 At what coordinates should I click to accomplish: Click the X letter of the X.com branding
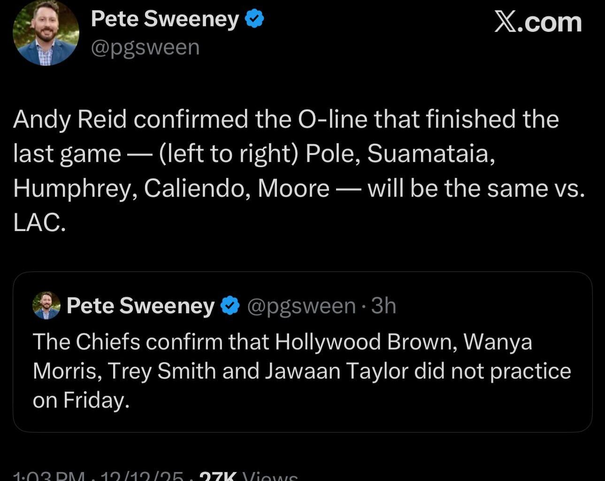pos(505,22)
